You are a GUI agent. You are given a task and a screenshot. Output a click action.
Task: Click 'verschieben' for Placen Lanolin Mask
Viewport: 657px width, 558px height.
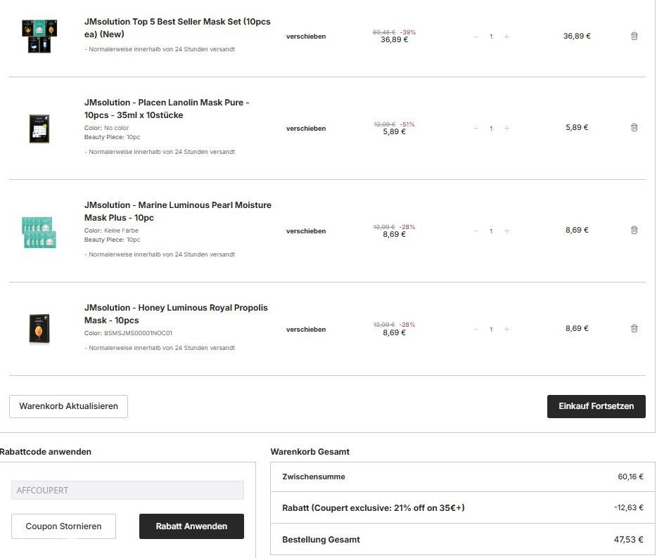point(306,129)
